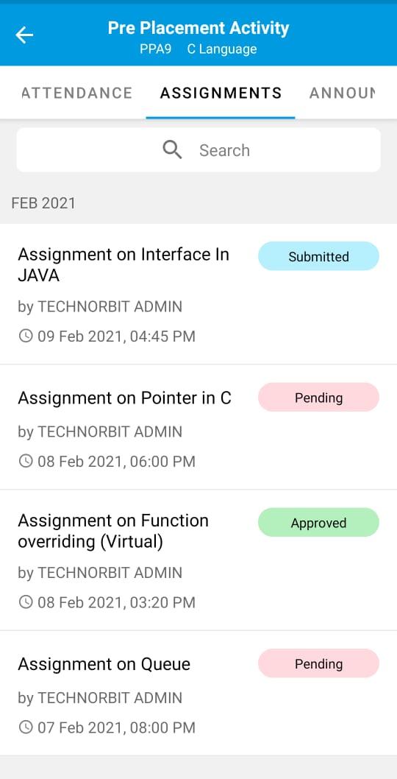Viewport: 397px width, 779px height.
Task: Click clock icon beside 07 Feb 2021
Action: (25, 728)
